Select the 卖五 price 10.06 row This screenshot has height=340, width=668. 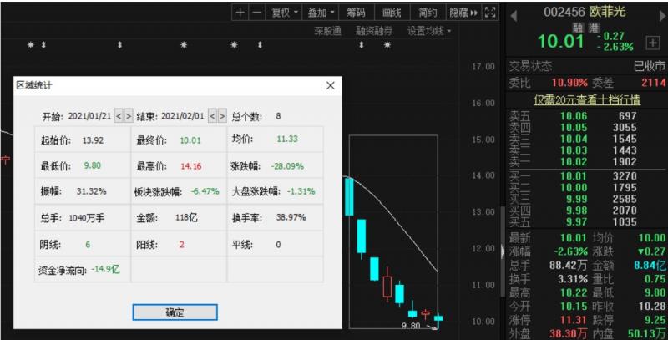click(x=587, y=116)
